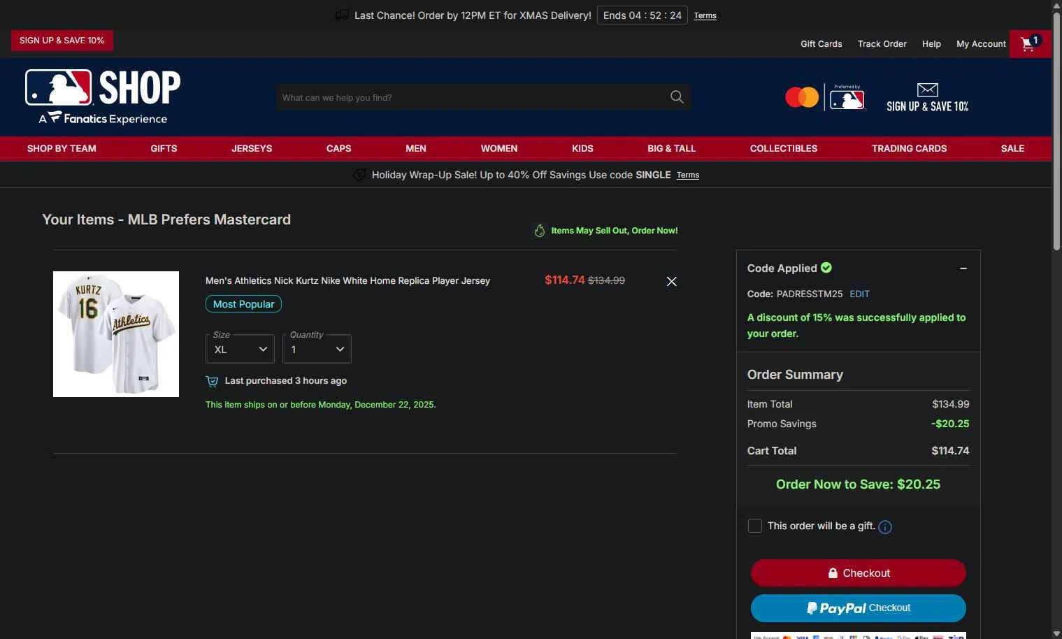Click the Most Popular badge
The image size is (1062, 639).
click(x=243, y=304)
